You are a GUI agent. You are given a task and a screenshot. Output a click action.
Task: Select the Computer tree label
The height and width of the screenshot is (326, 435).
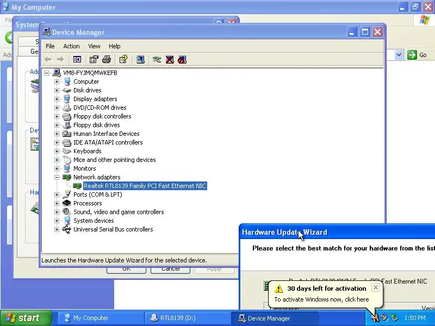point(86,81)
